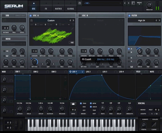Select previous filter type arrow
Viewport: 162px width, 133px height.
coord(156,20)
